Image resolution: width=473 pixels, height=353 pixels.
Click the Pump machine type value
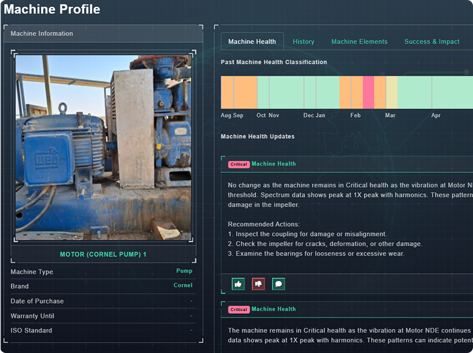coord(184,271)
